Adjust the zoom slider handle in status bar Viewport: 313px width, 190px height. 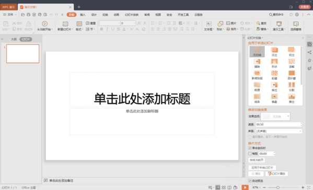click(277, 187)
